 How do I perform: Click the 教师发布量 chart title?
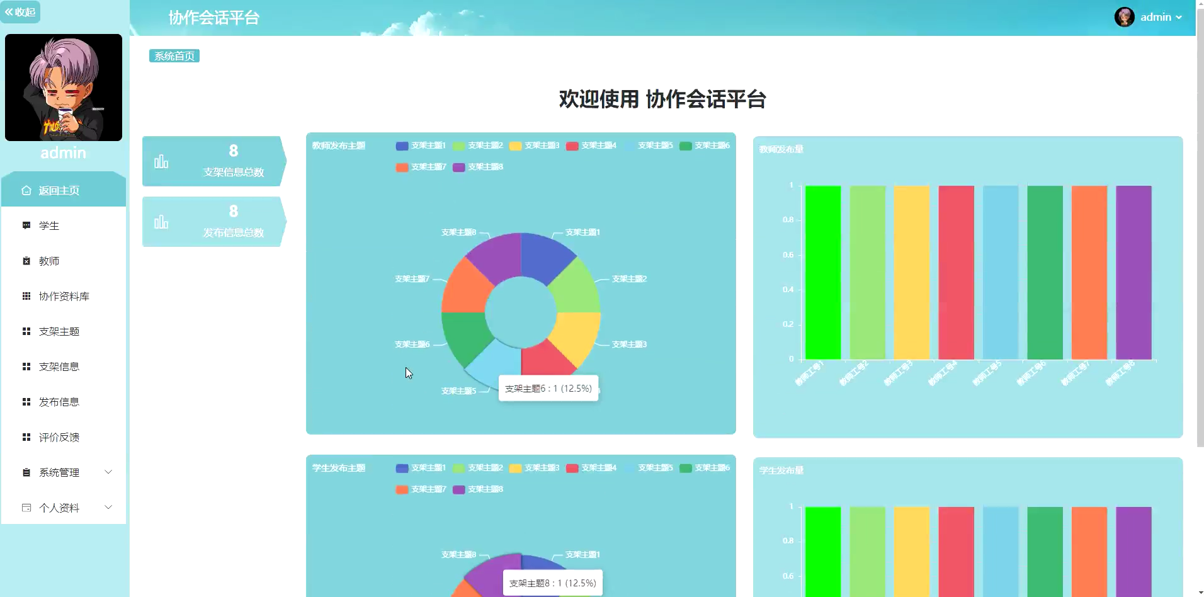[x=781, y=149]
